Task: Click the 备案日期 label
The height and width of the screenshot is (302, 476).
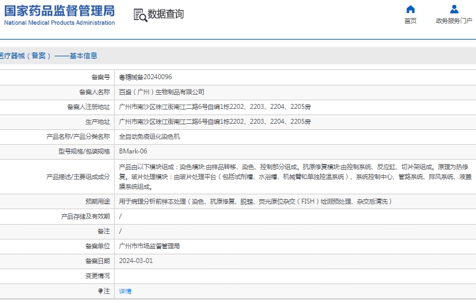Action: click(x=98, y=261)
